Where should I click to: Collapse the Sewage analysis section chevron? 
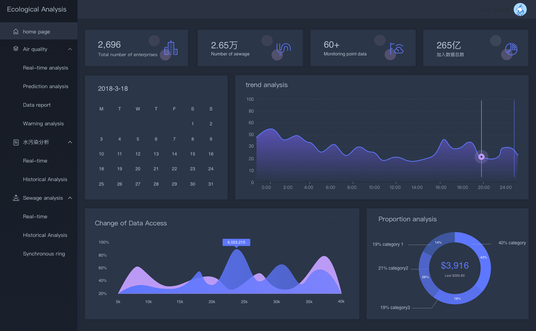pos(70,198)
